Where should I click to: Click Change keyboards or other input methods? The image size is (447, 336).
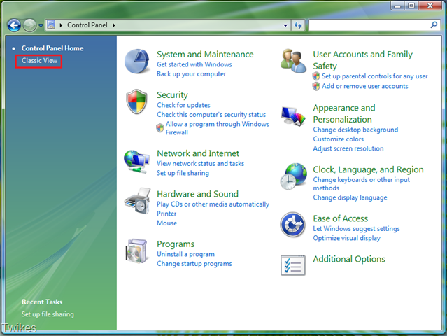[x=361, y=184]
